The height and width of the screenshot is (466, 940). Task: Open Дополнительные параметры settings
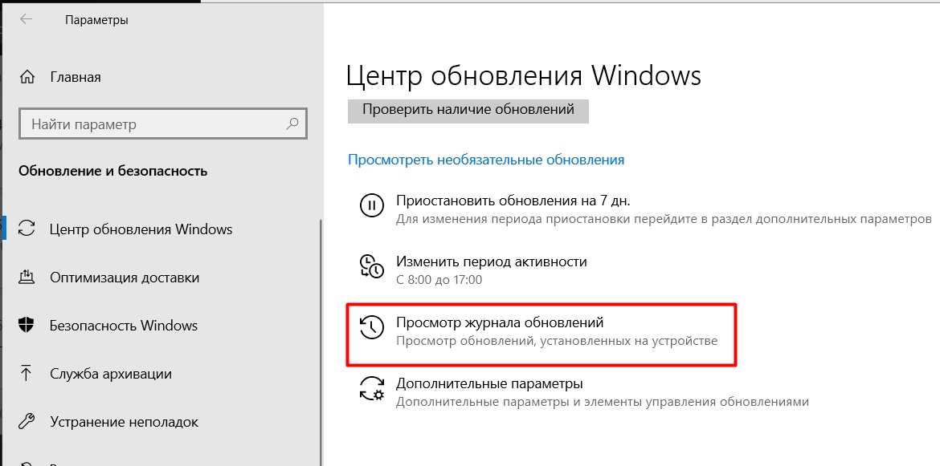point(584,392)
